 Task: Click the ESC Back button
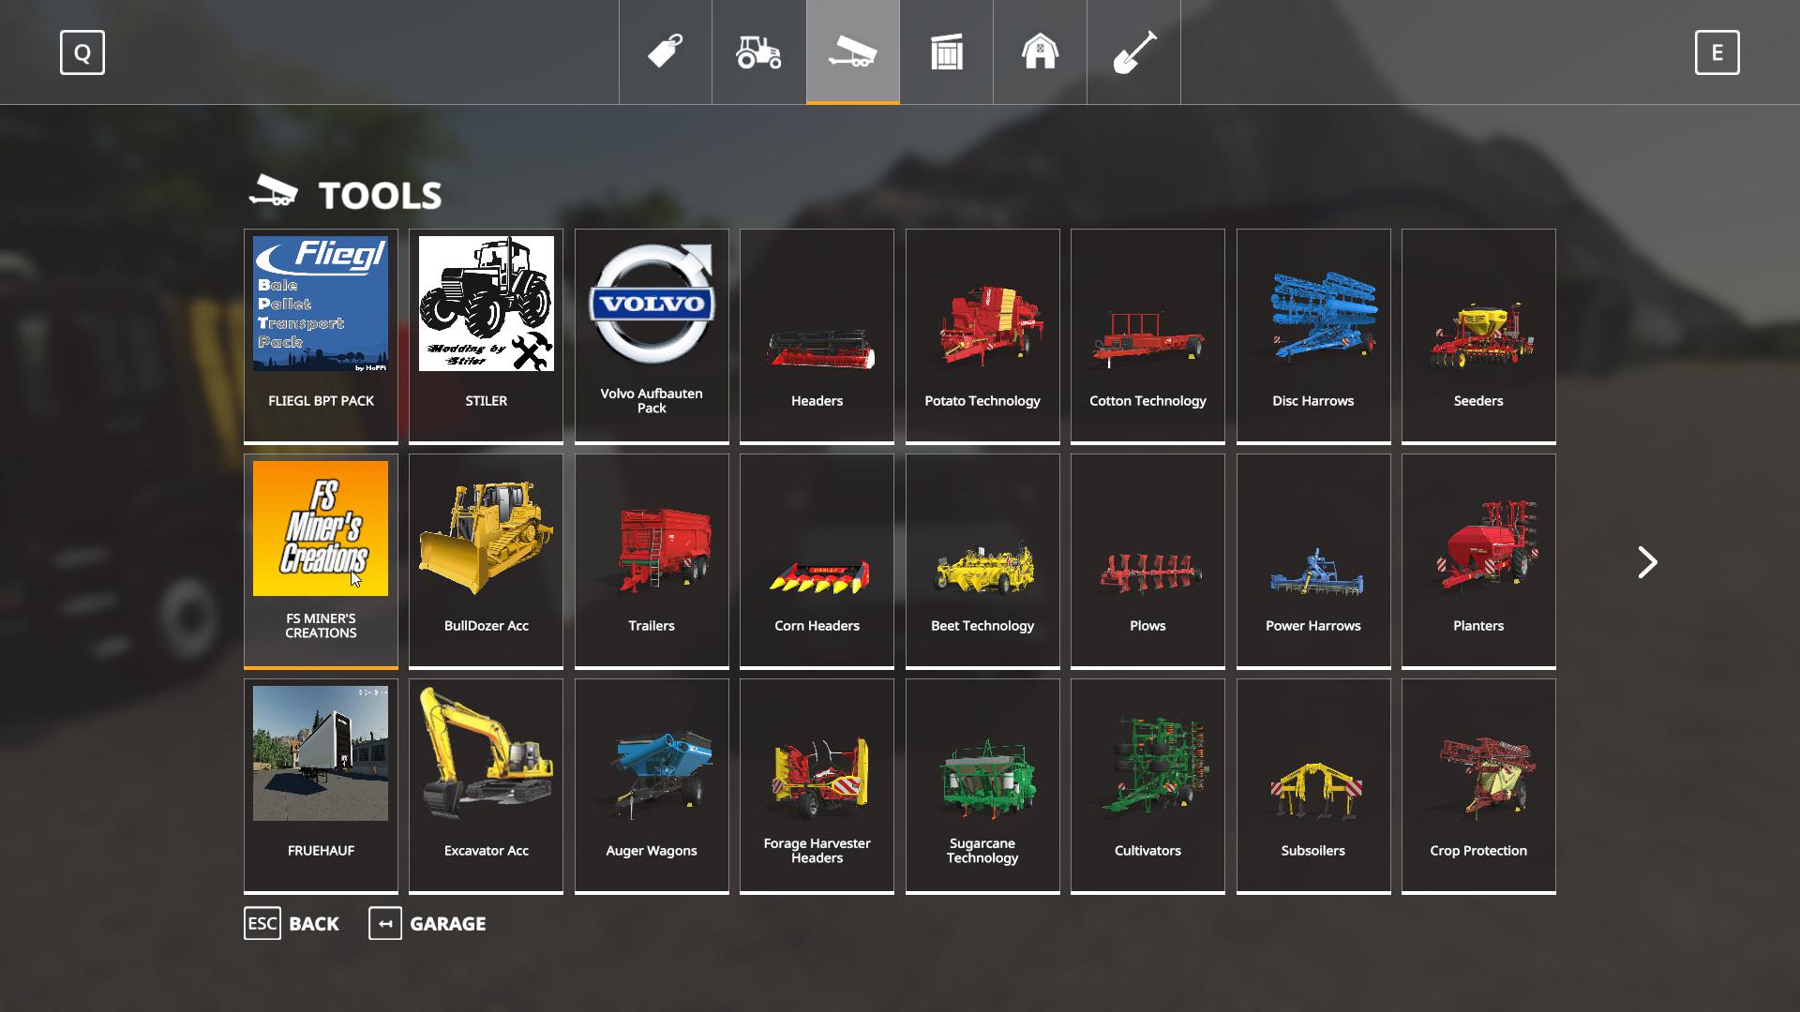(x=292, y=923)
